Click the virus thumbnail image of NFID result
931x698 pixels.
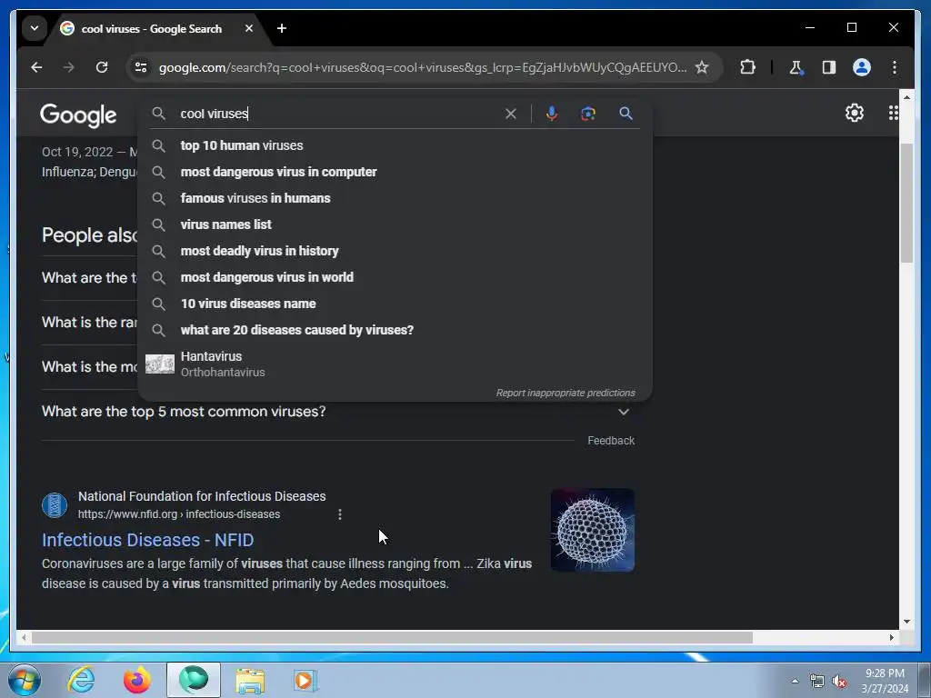pyautogui.click(x=593, y=530)
